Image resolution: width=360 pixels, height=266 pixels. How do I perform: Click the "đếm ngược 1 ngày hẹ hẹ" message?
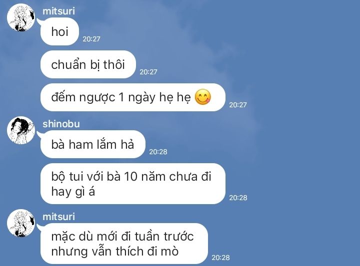(x=133, y=97)
